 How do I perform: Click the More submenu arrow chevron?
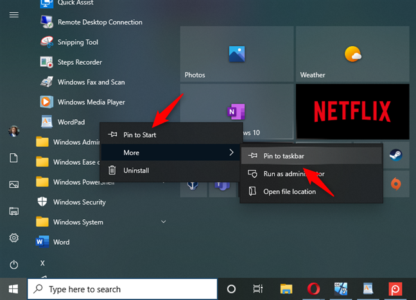coord(231,153)
